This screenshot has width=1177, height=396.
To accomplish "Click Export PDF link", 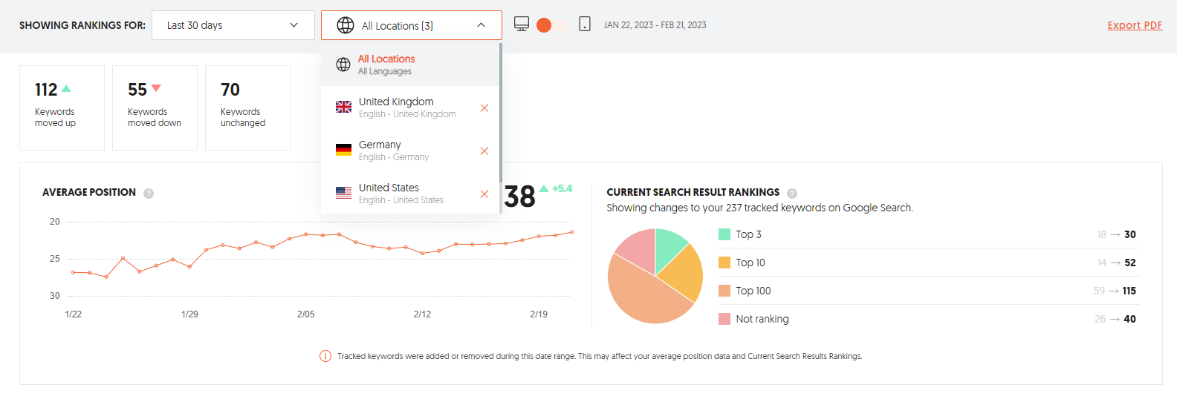I will pos(1134,25).
